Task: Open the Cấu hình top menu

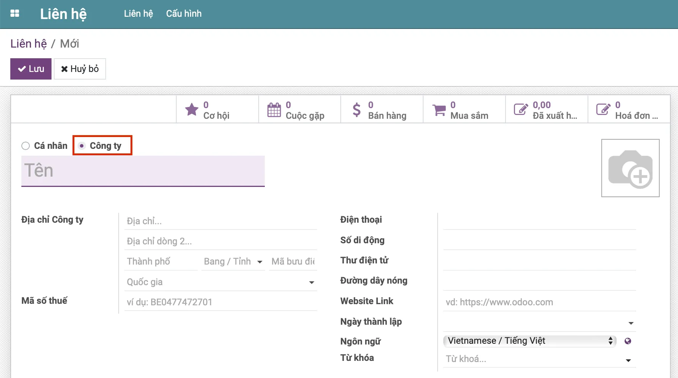Action: [184, 14]
